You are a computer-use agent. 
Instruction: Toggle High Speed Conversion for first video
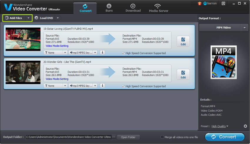coord(123,53)
